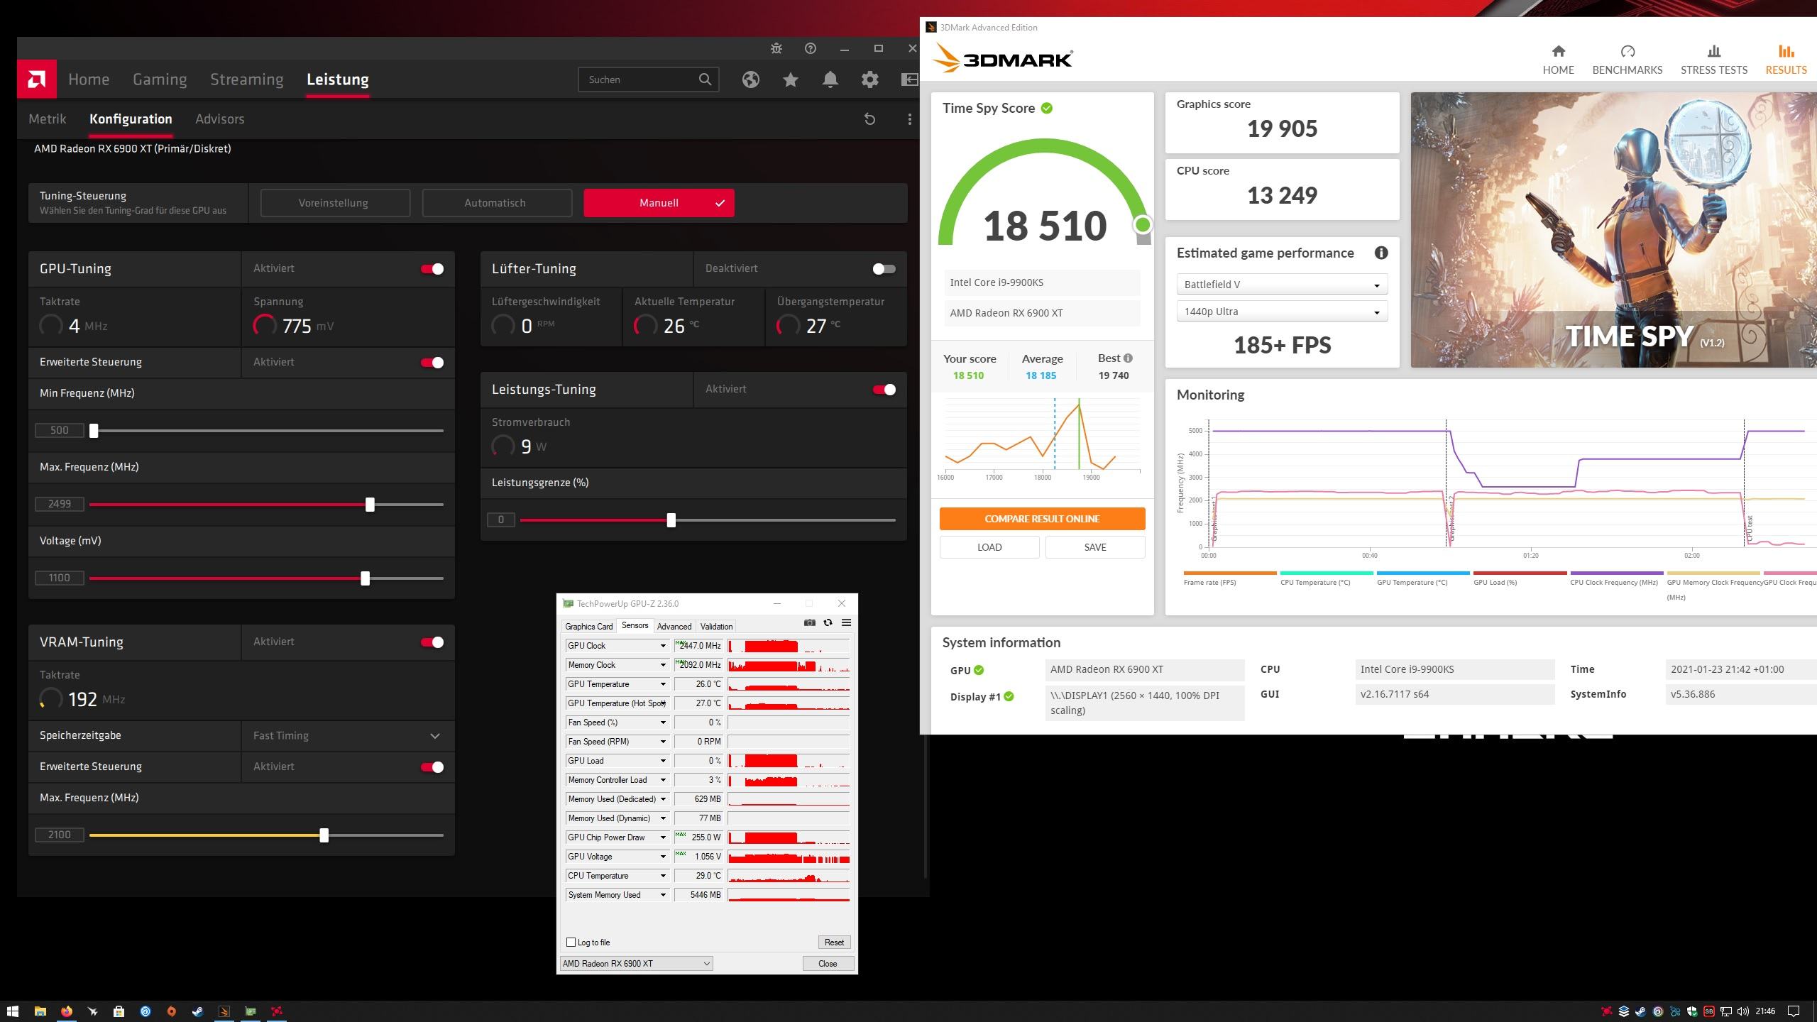
Task: Select Automatisch tuning mode
Action: (x=497, y=203)
